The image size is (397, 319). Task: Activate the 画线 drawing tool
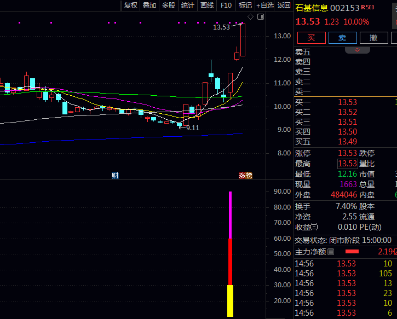tap(207, 5)
